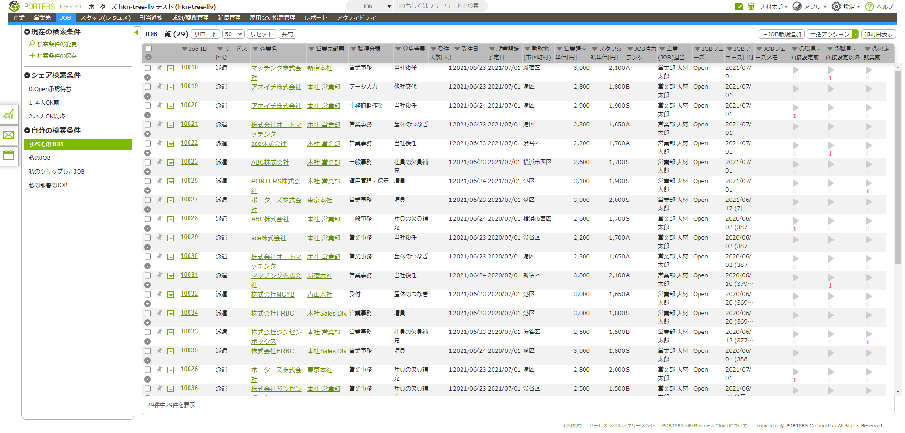The width and height of the screenshot is (905, 433).
Task: Pin job 10021 with the pushpin icon
Action: coord(159,124)
